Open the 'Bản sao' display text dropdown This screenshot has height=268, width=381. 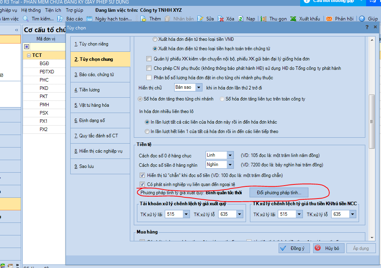199,87
